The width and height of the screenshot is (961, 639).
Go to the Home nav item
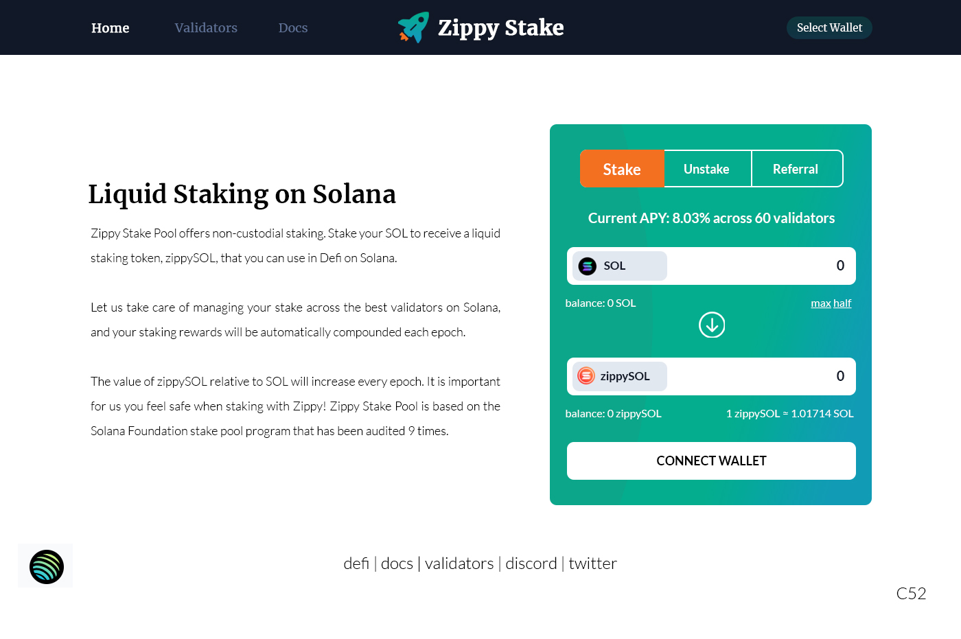pos(111,28)
